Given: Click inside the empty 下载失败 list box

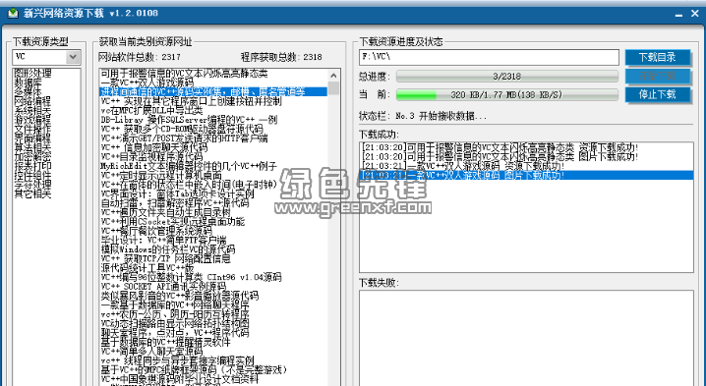Looking at the screenshot, I should click(526, 338).
